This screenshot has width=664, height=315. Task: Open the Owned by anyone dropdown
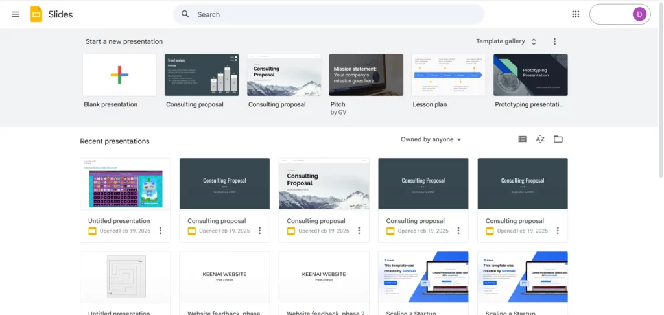click(x=431, y=140)
